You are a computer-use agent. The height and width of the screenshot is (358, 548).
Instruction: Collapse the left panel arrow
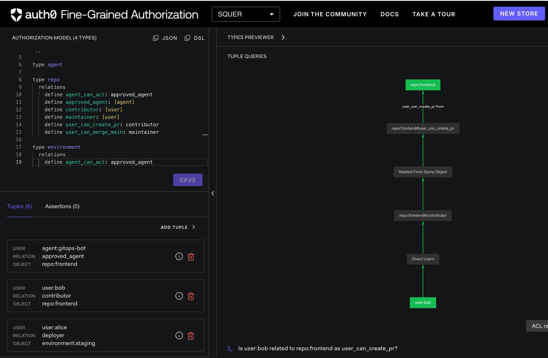[x=213, y=193]
